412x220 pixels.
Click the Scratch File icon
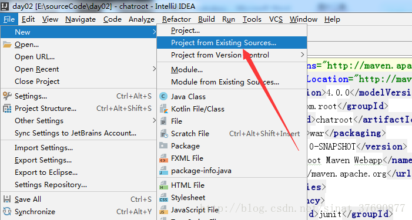click(163, 134)
